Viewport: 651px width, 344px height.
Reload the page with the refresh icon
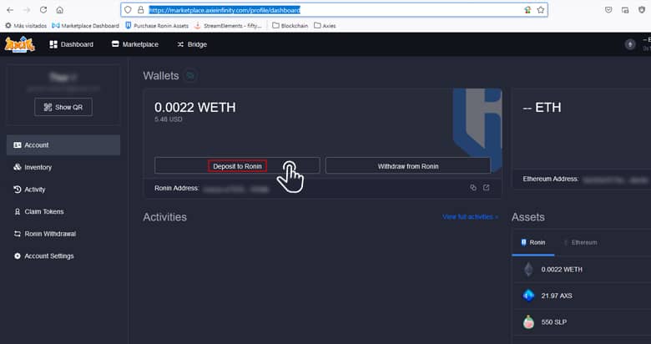point(43,10)
